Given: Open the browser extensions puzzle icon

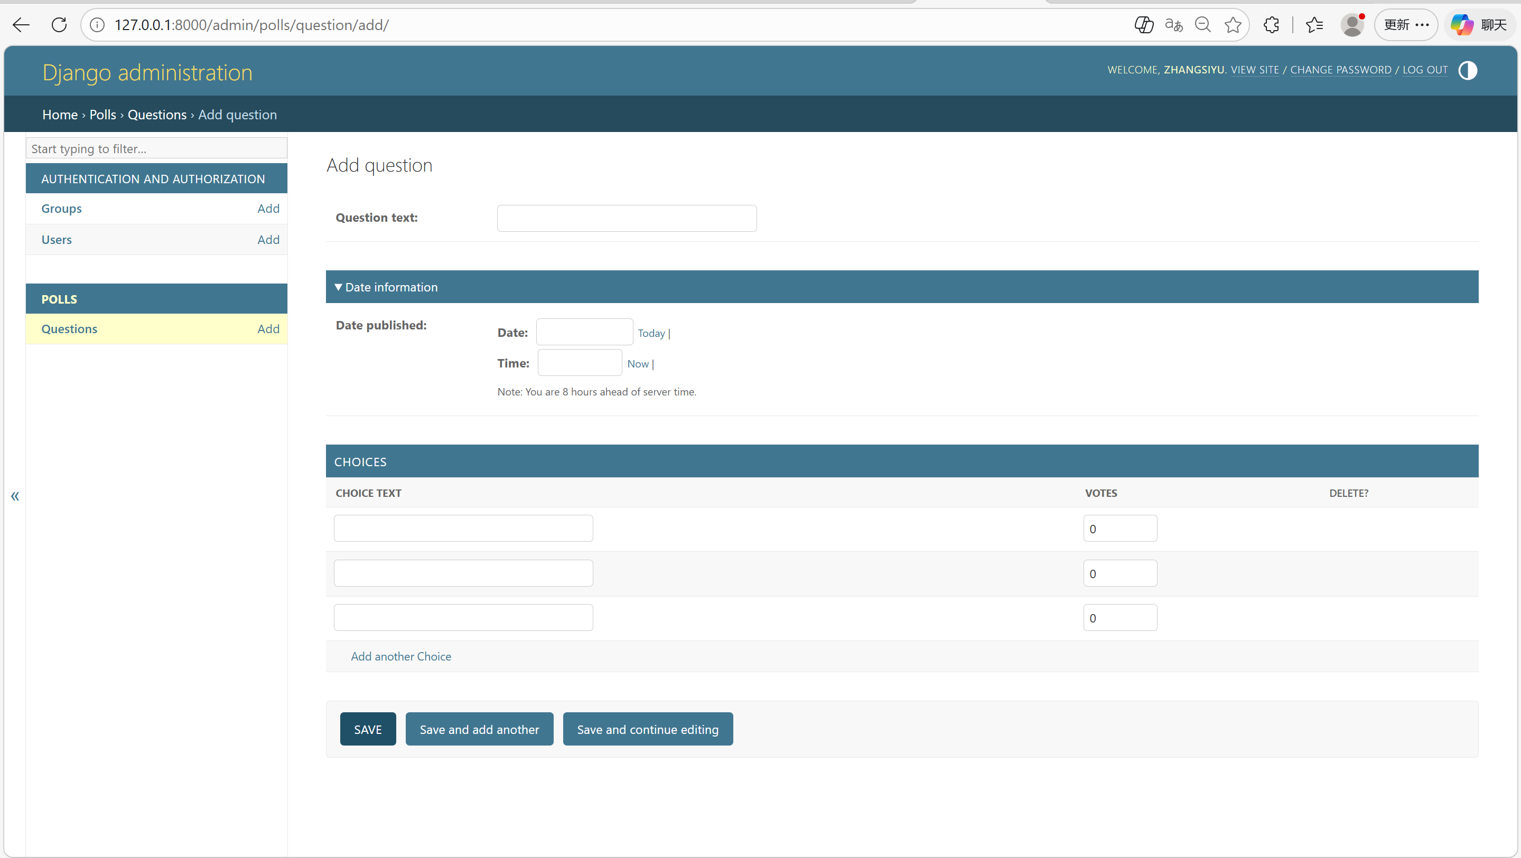Looking at the screenshot, I should point(1271,25).
